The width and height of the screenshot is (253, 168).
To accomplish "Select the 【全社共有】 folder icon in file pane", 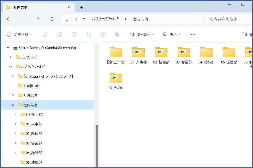I will pyautogui.click(x=116, y=52).
